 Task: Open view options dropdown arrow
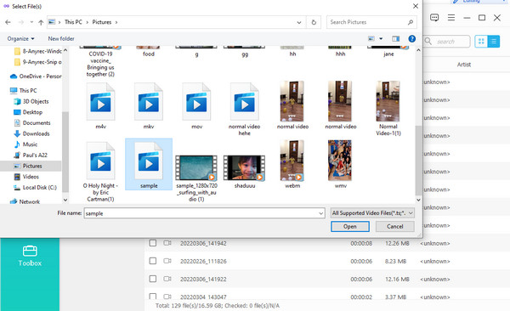pos(381,39)
